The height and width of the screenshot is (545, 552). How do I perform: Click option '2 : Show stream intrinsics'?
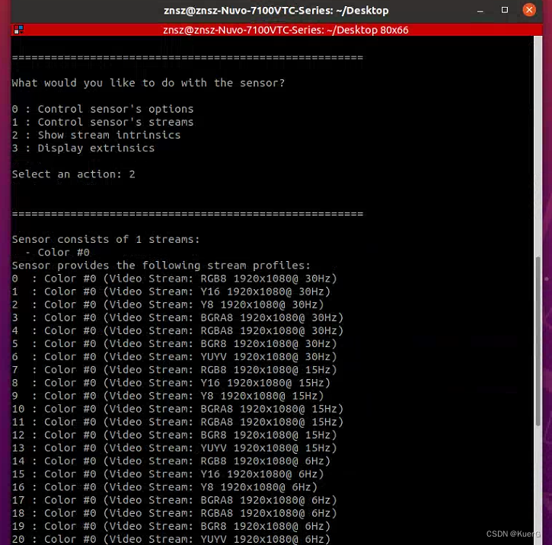96,135
